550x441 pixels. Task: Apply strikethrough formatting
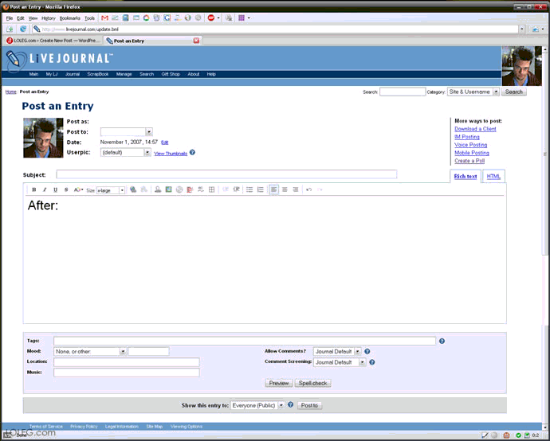point(66,189)
